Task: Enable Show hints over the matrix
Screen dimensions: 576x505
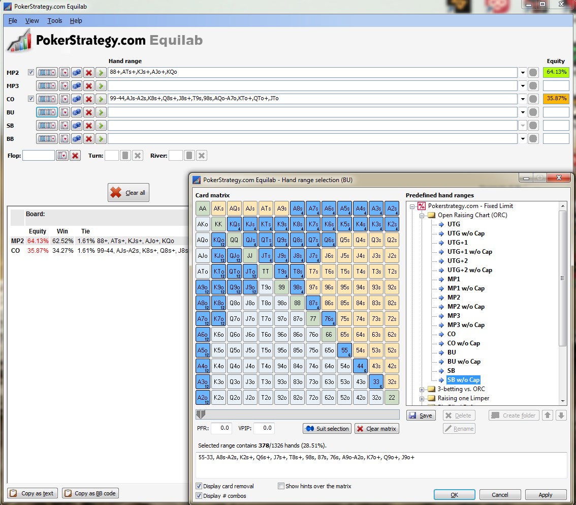Action: point(281,486)
